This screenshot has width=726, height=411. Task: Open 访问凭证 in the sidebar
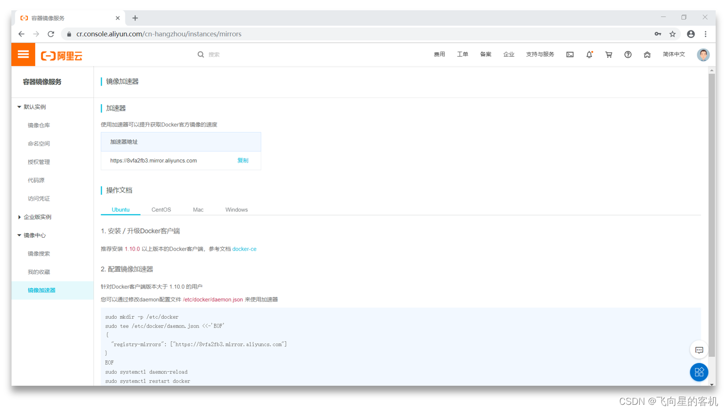pos(39,199)
